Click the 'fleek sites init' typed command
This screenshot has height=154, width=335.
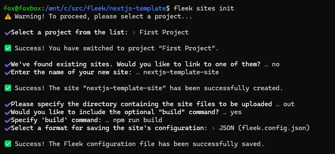[x=204, y=8]
